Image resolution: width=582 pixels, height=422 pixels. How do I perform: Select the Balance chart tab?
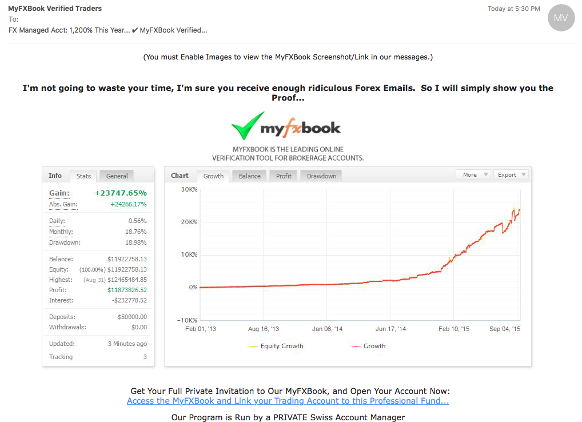click(x=249, y=176)
